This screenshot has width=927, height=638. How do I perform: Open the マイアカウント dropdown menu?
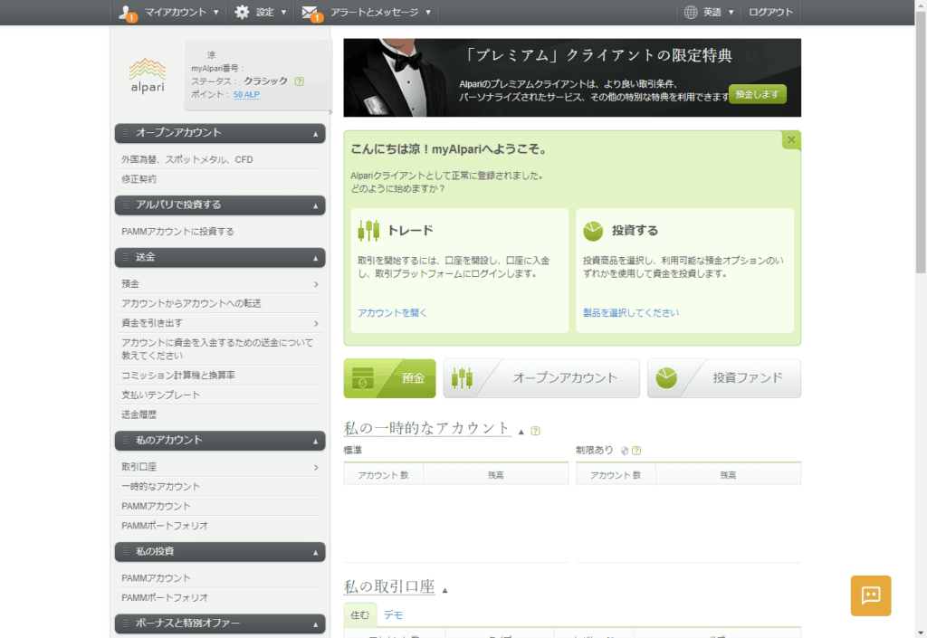(169, 13)
